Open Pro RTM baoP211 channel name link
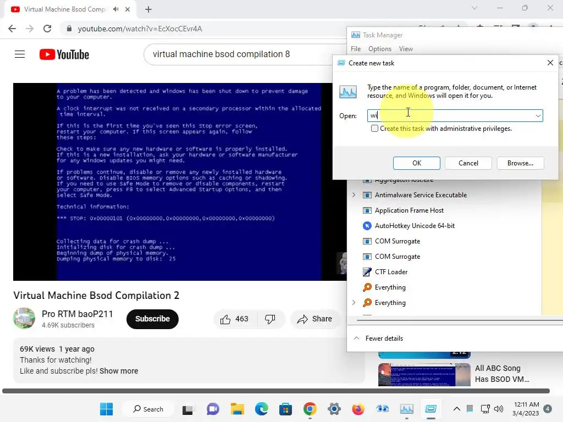This screenshot has width=563, height=422. click(77, 314)
